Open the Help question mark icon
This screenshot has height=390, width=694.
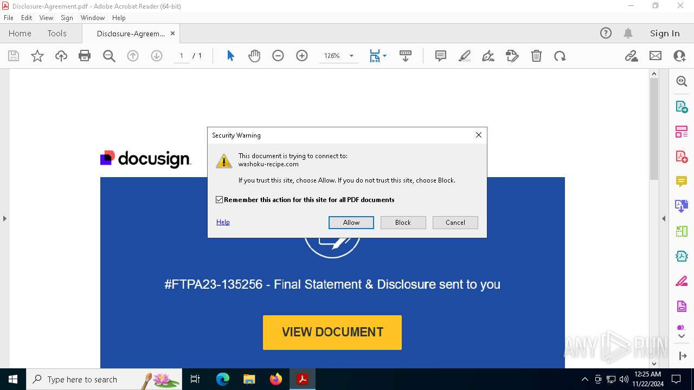pos(606,33)
